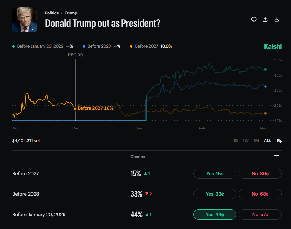Buy Yes 15¢ for Before 2027
This screenshot has width=291, height=229.
(x=215, y=174)
